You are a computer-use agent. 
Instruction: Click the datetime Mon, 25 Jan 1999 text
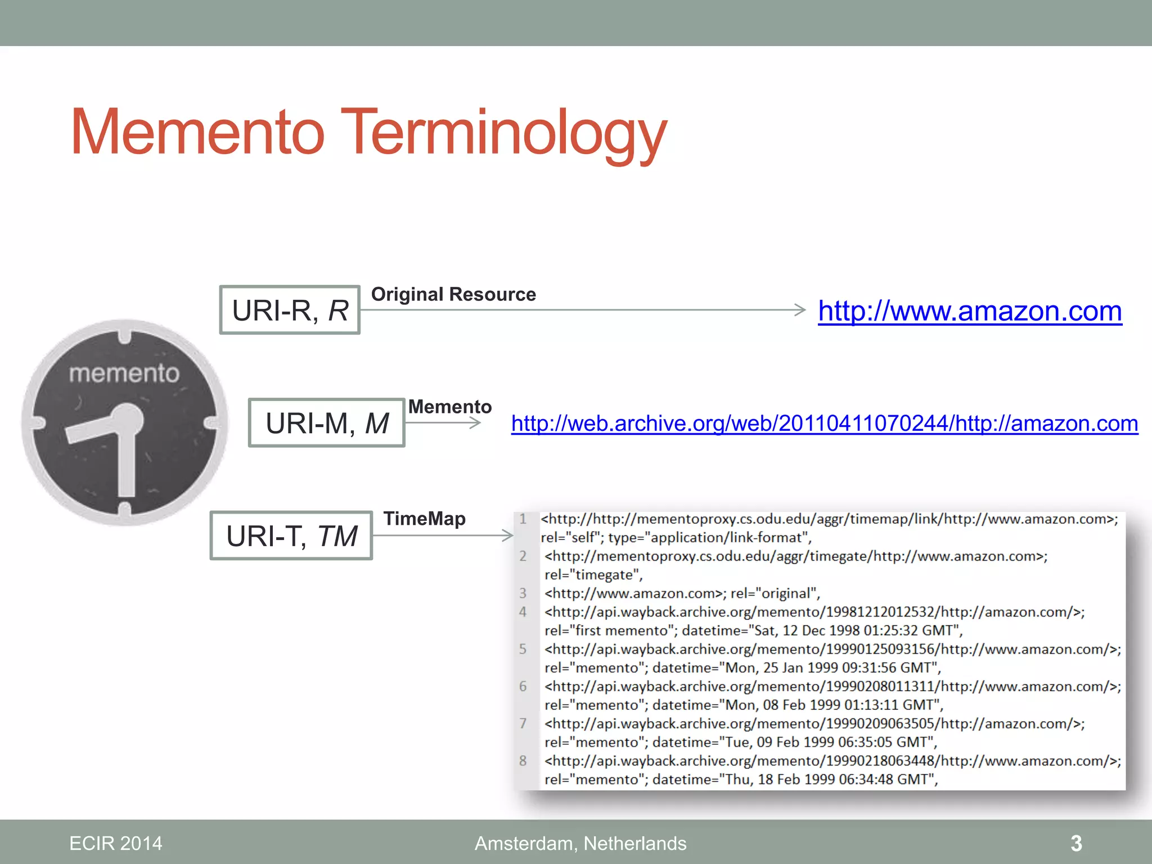tap(742, 667)
